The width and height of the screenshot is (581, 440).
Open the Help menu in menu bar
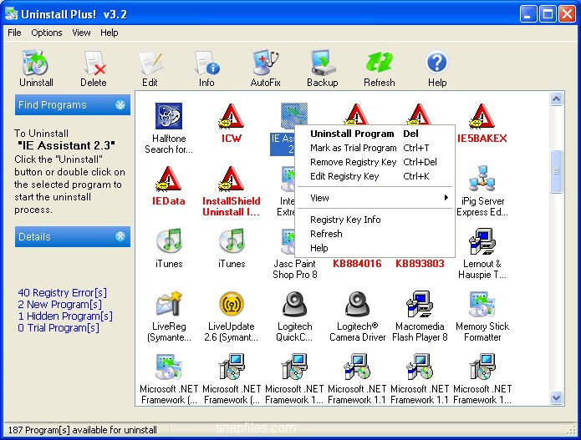pos(109,33)
